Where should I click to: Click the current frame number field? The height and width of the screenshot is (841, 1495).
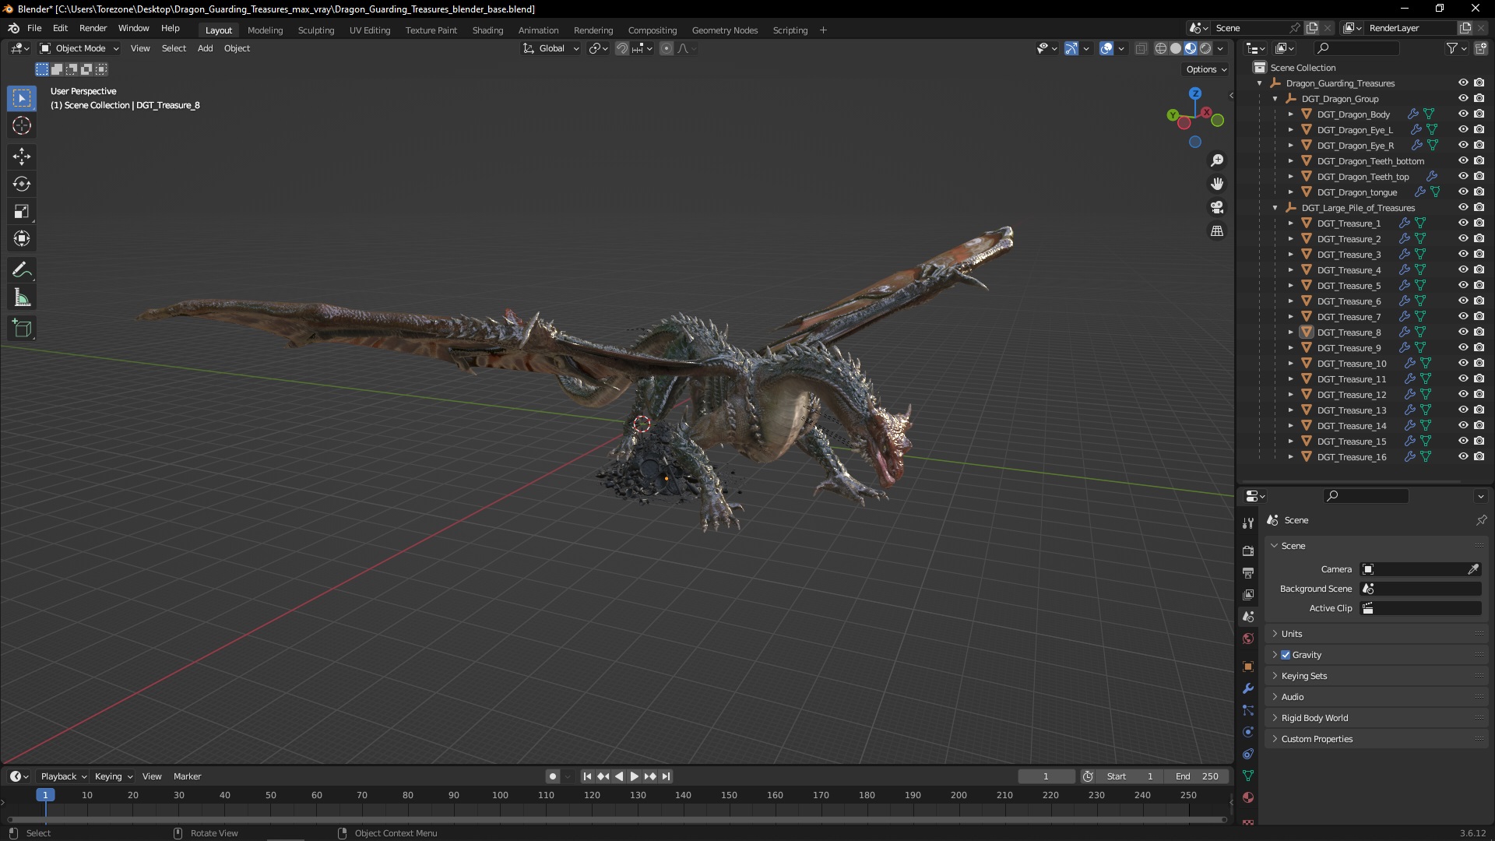coord(1046,776)
